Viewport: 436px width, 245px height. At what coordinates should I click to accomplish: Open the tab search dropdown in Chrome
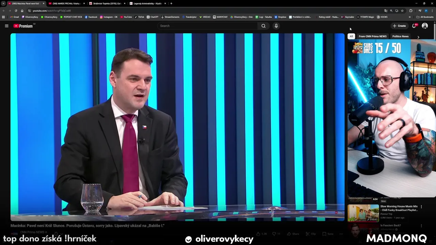(3, 3)
